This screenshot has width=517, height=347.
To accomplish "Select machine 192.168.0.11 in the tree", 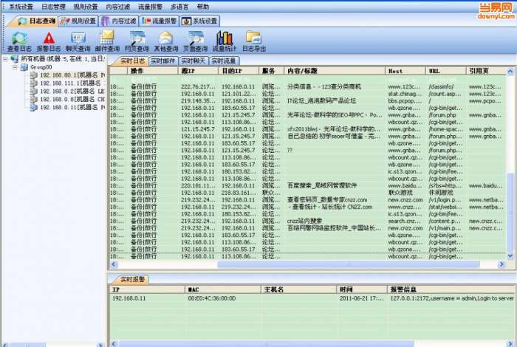I will tap(68, 108).
